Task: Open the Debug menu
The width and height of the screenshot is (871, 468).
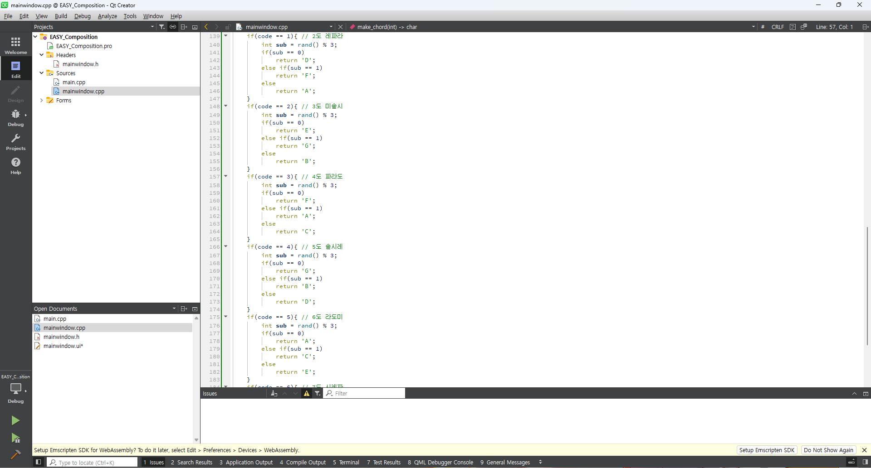Action: [x=83, y=16]
